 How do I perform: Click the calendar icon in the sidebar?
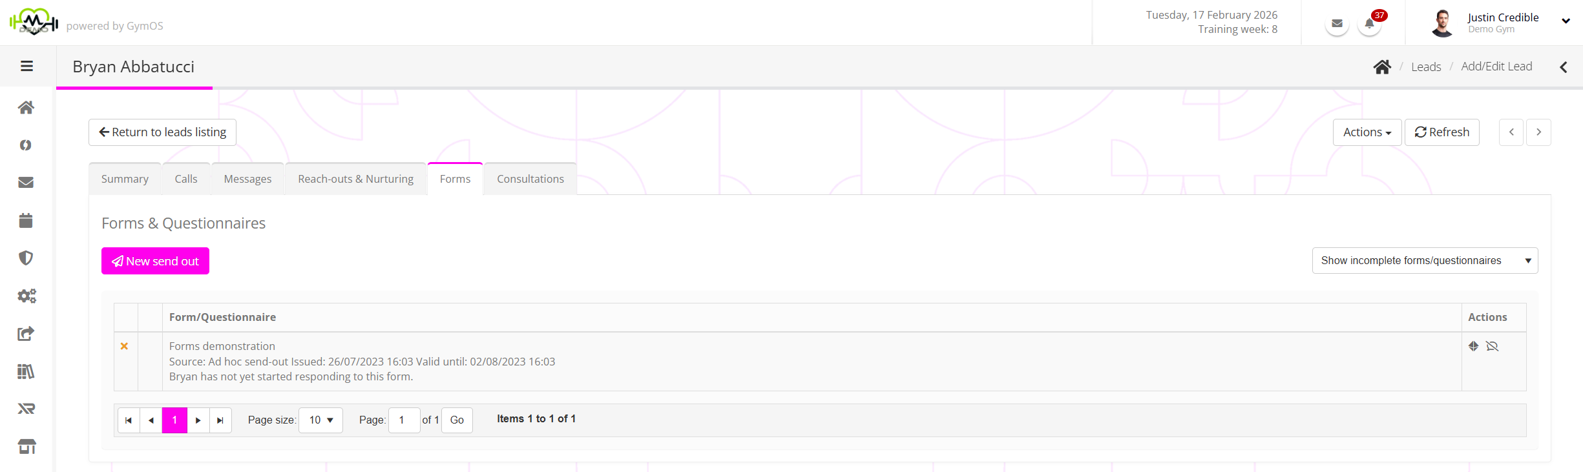[x=26, y=221]
